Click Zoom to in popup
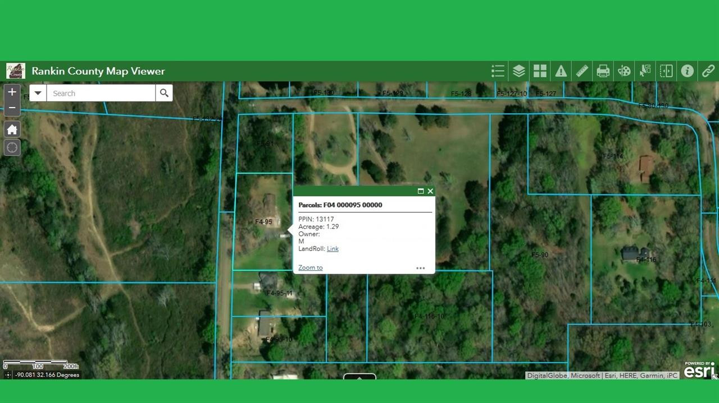This screenshot has width=719, height=403. (x=310, y=267)
